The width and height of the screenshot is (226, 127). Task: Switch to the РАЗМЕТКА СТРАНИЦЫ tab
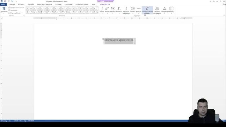pos(44,5)
